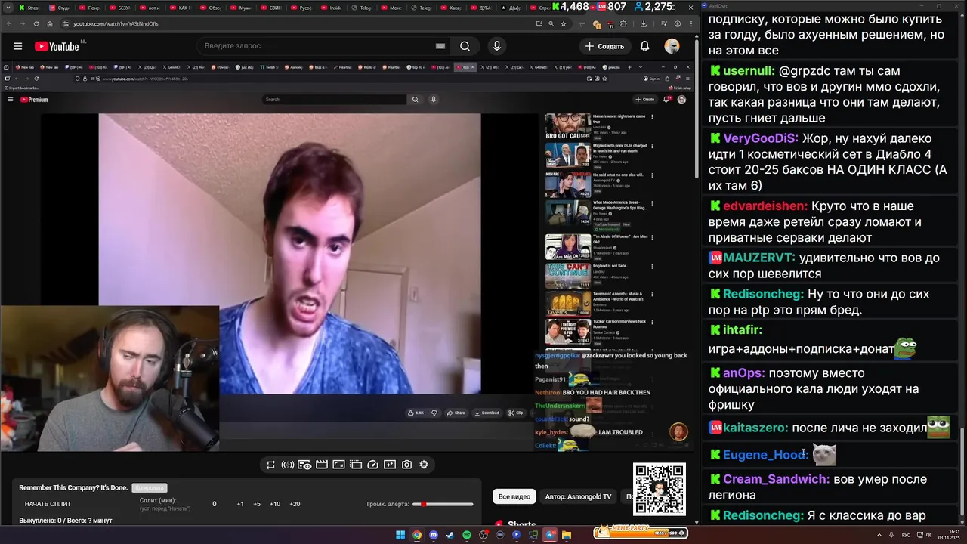Image resolution: width=967 pixels, height=544 pixels.
Task: Switch to the Inside browser tab
Action: 333,8
